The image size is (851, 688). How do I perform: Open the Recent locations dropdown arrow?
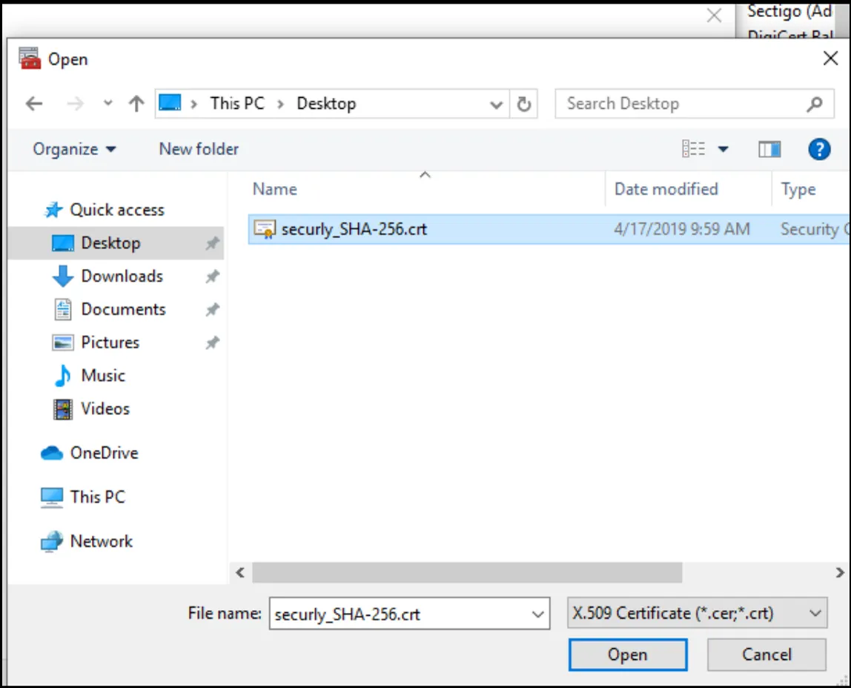pyautogui.click(x=108, y=105)
